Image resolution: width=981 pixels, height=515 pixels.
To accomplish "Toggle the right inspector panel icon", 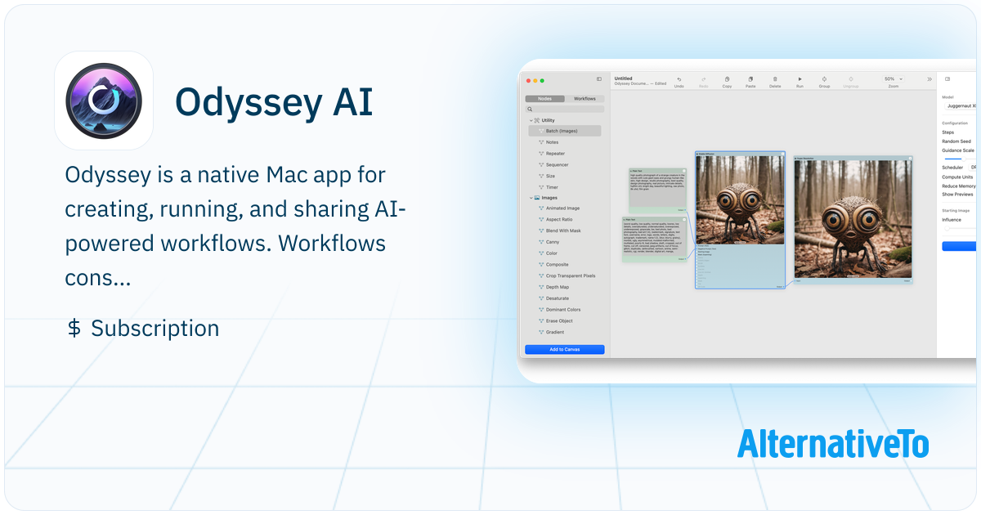I will coord(947,79).
